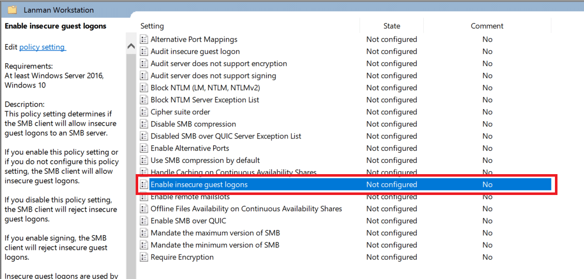Sort the list by Setting column header
The width and height of the screenshot is (584, 279).
tap(152, 26)
